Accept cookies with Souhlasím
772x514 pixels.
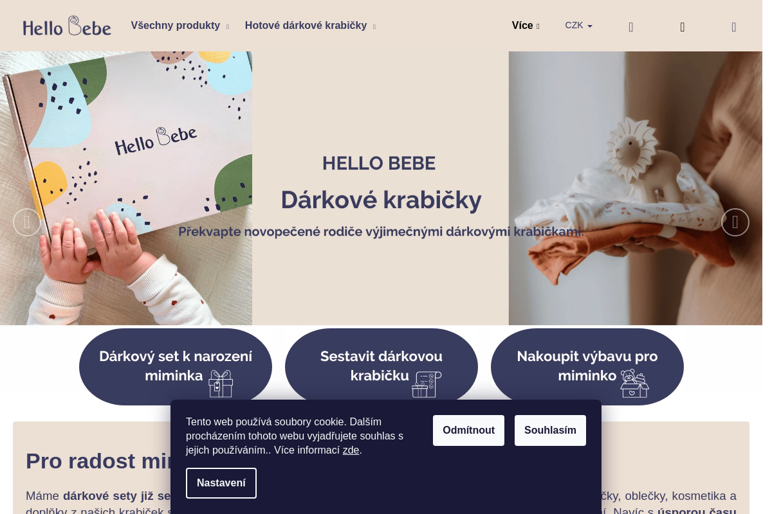click(550, 430)
